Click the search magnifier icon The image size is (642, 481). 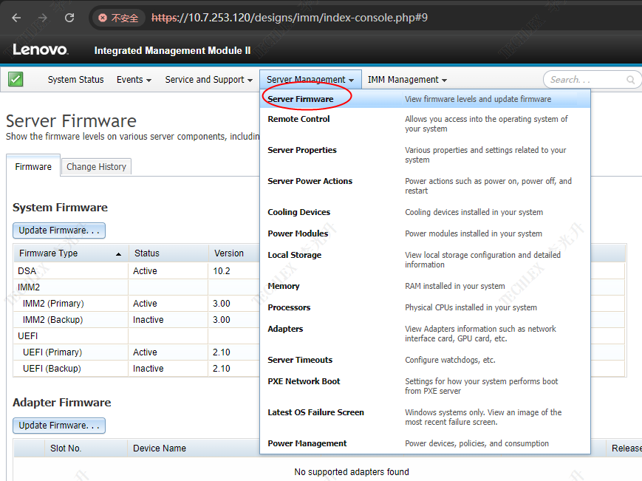pyautogui.click(x=631, y=80)
